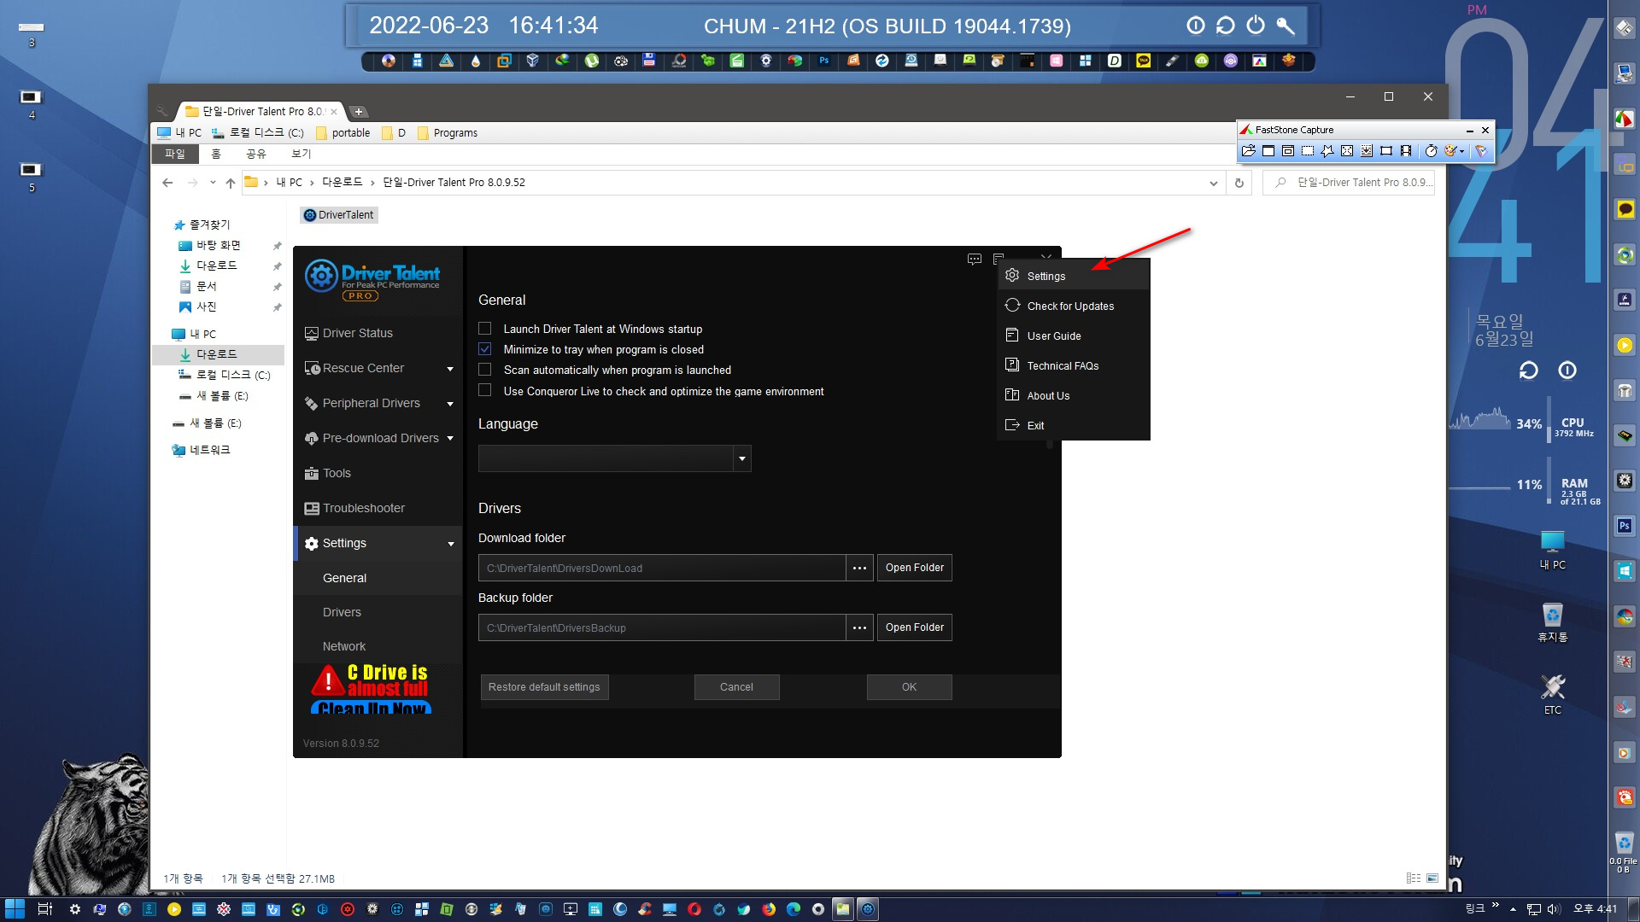Select Check for Updates menu item

1074,306
